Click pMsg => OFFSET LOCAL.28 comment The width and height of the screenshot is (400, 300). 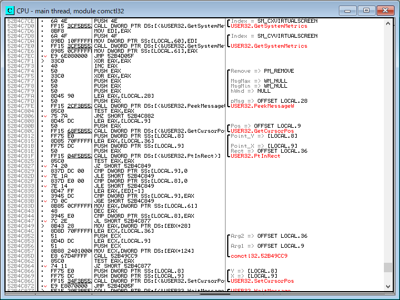[x=269, y=101]
